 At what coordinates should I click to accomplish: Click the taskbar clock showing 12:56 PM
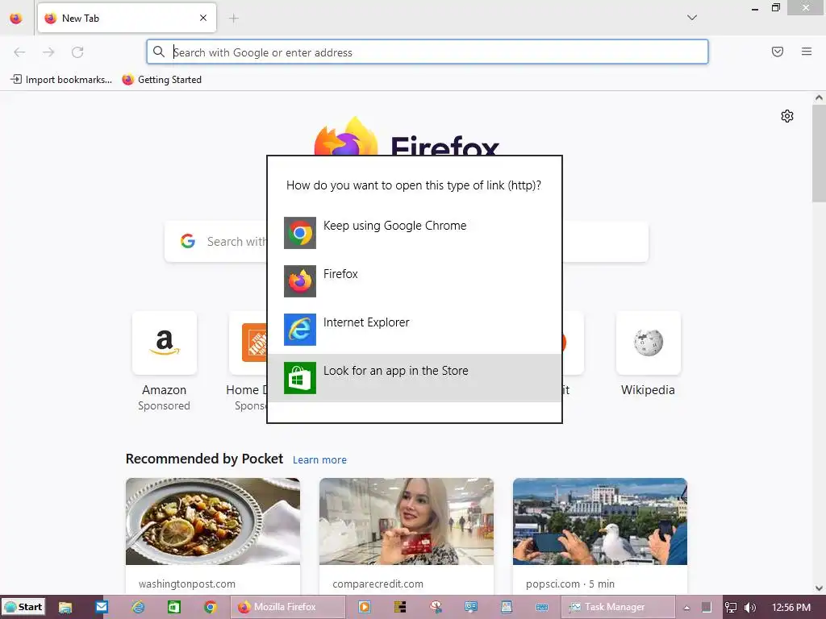click(x=791, y=608)
